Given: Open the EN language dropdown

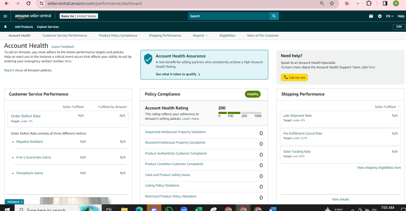Looking at the screenshot, I should tap(389, 16).
